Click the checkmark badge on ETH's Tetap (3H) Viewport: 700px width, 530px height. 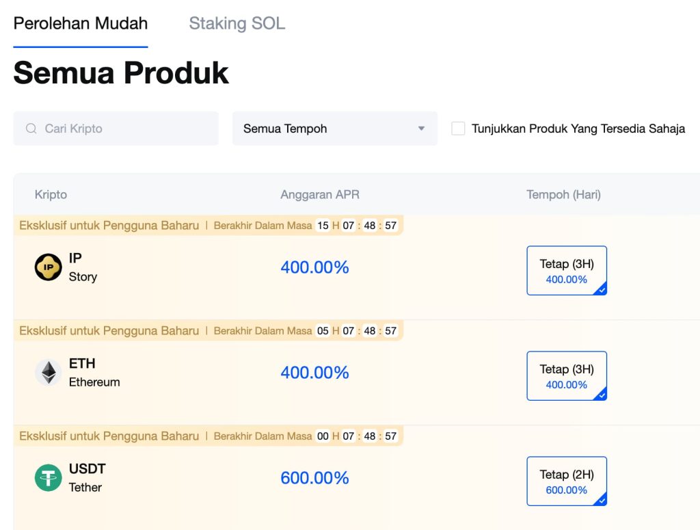click(601, 395)
